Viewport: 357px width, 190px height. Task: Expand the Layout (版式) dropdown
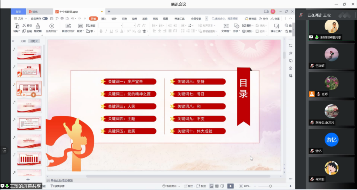coord(80,31)
